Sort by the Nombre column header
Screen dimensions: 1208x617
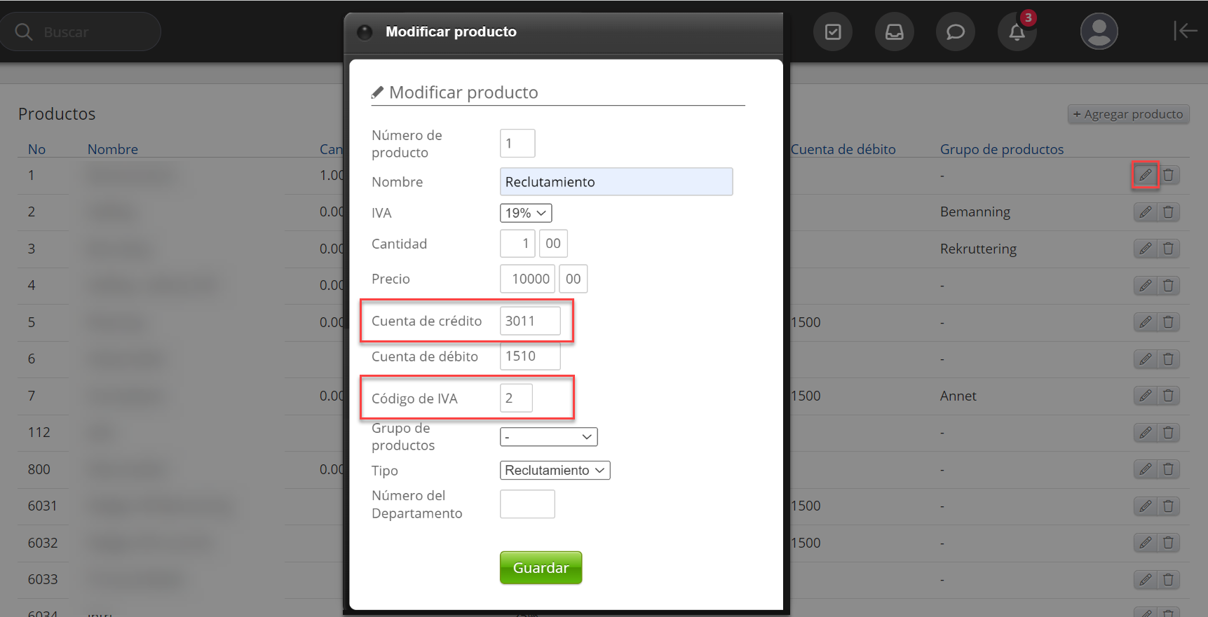112,149
